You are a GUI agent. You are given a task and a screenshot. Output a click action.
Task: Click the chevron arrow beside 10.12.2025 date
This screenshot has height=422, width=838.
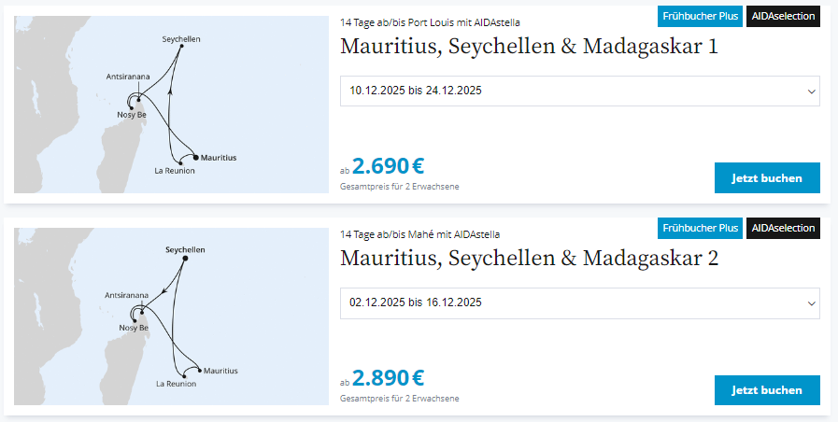tap(811, 91)
